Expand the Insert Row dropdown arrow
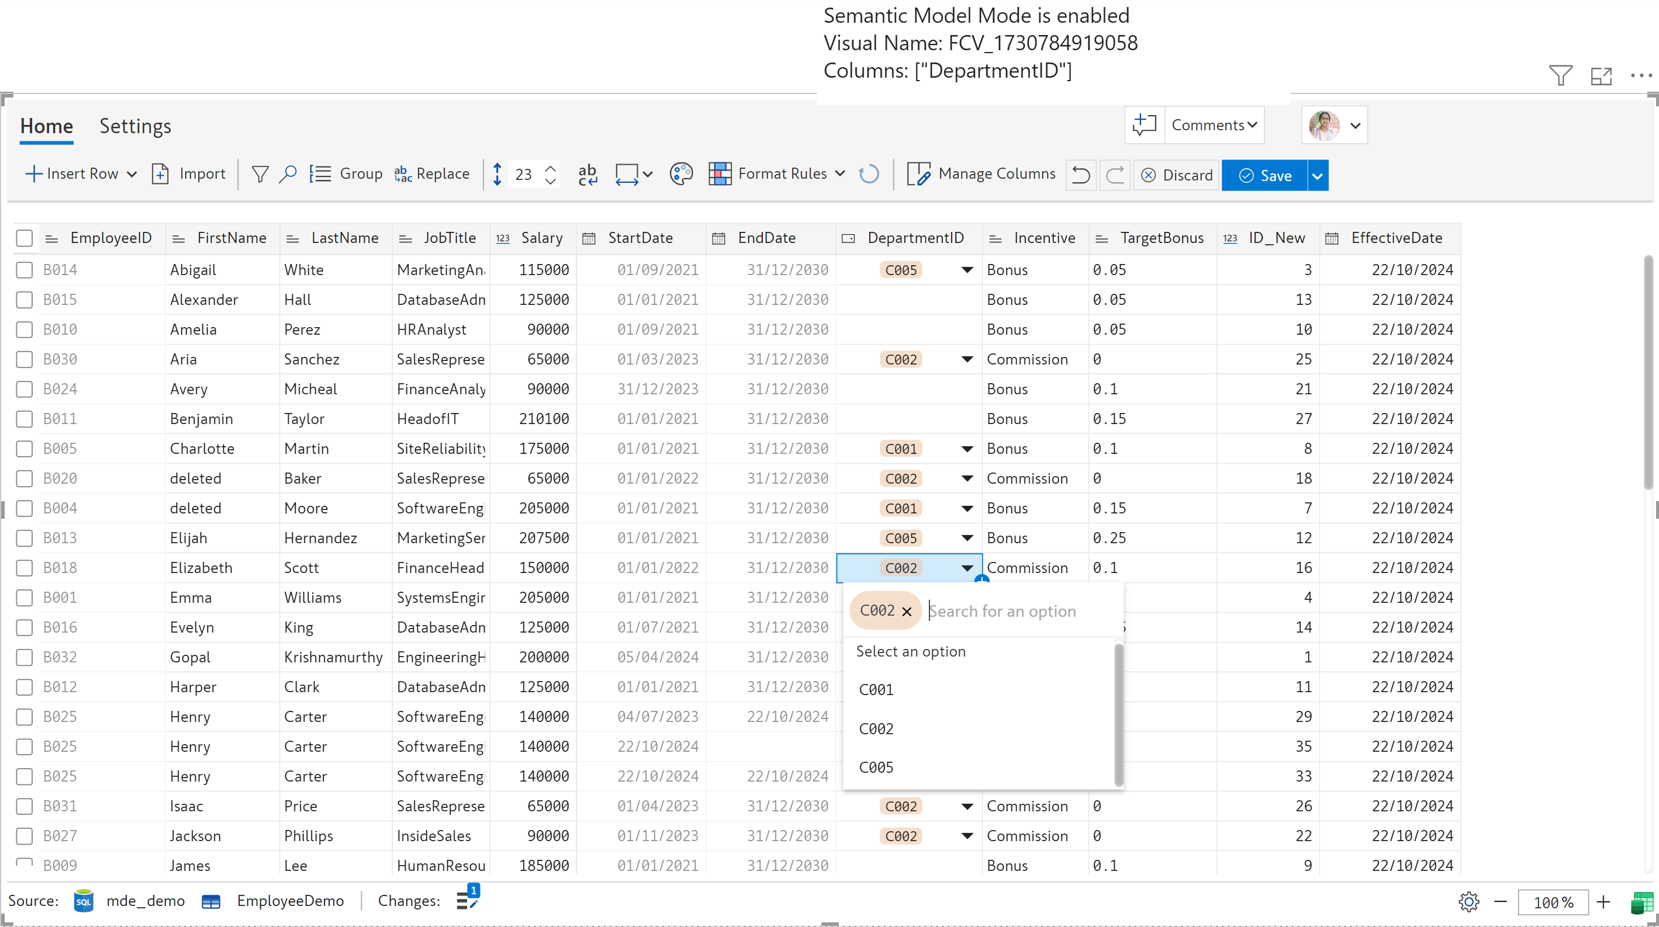This screenshot has height=927, width=1659. point(132,175)
